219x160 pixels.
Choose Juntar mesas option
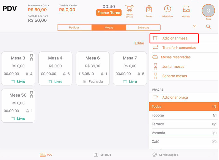184,67
